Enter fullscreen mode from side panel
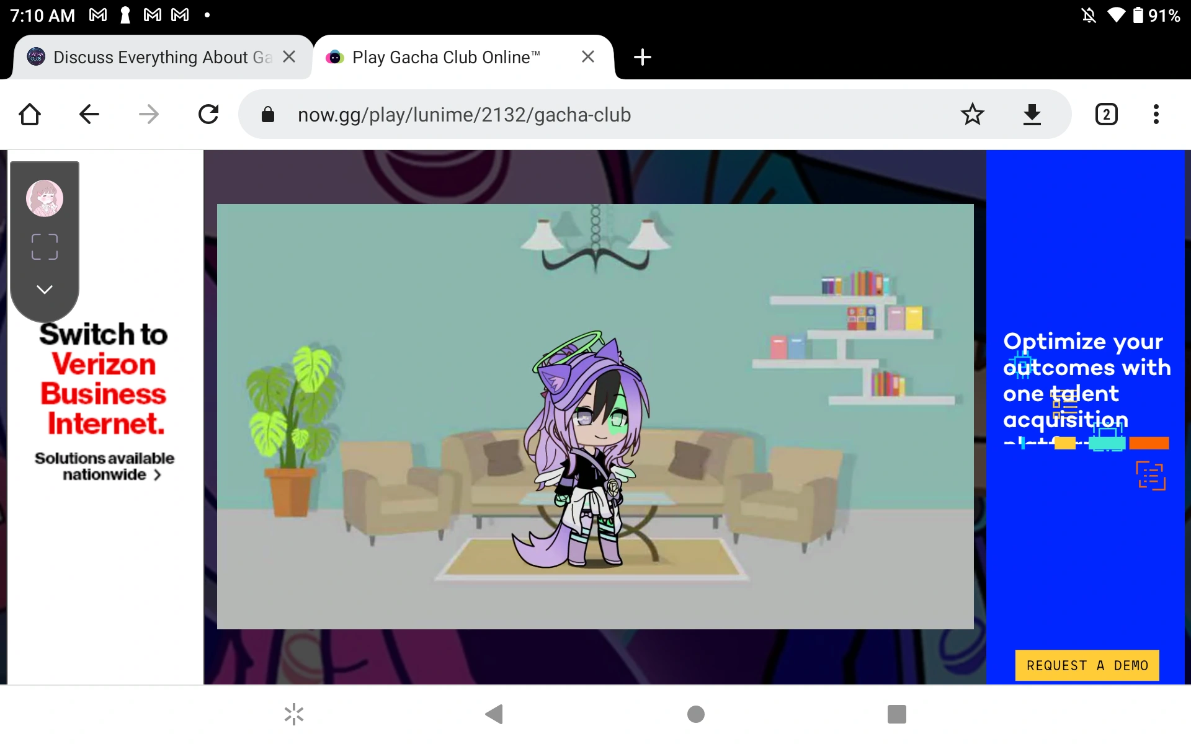Image resolution: width=1191 pixels, height=744 pixels. click(x=45, y=247)
